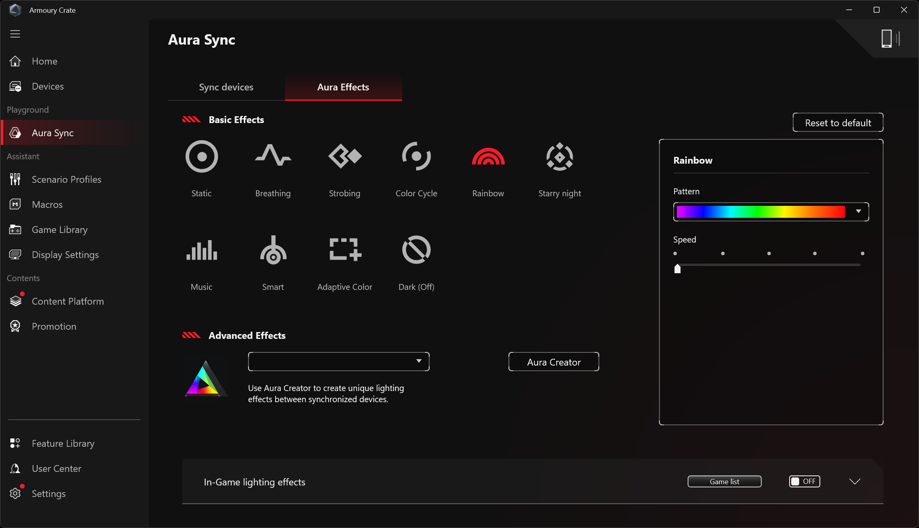Open the Advanced Effects dropdown
Image resolution: width=919 pixels, height=528 pixels.
tap(338, 361)
